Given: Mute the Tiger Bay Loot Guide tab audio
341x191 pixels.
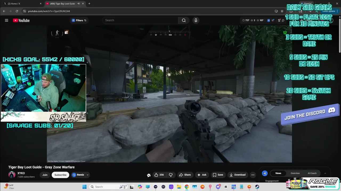Looking at the screenshot, I should tap(79, 4).
